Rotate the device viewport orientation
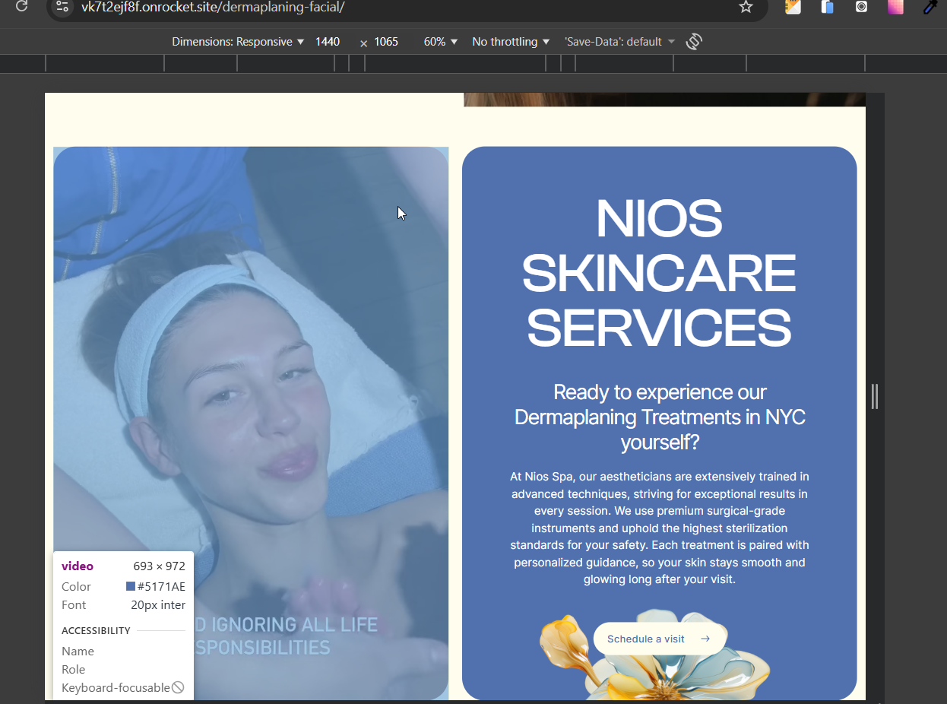Viewport: 947px width, 704px height. tap(693, 42)
